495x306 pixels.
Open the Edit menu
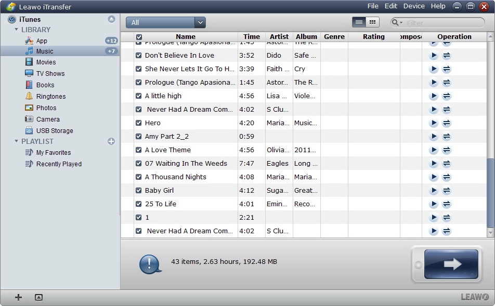[x=390, y=6]
